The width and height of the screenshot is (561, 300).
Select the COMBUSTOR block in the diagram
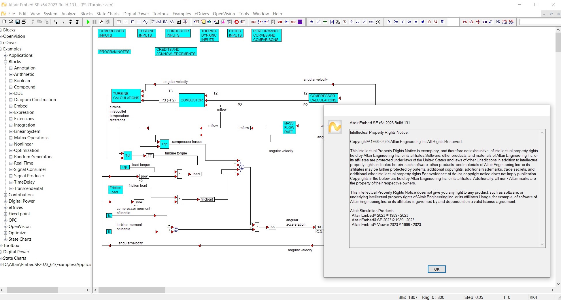(192, 100)
